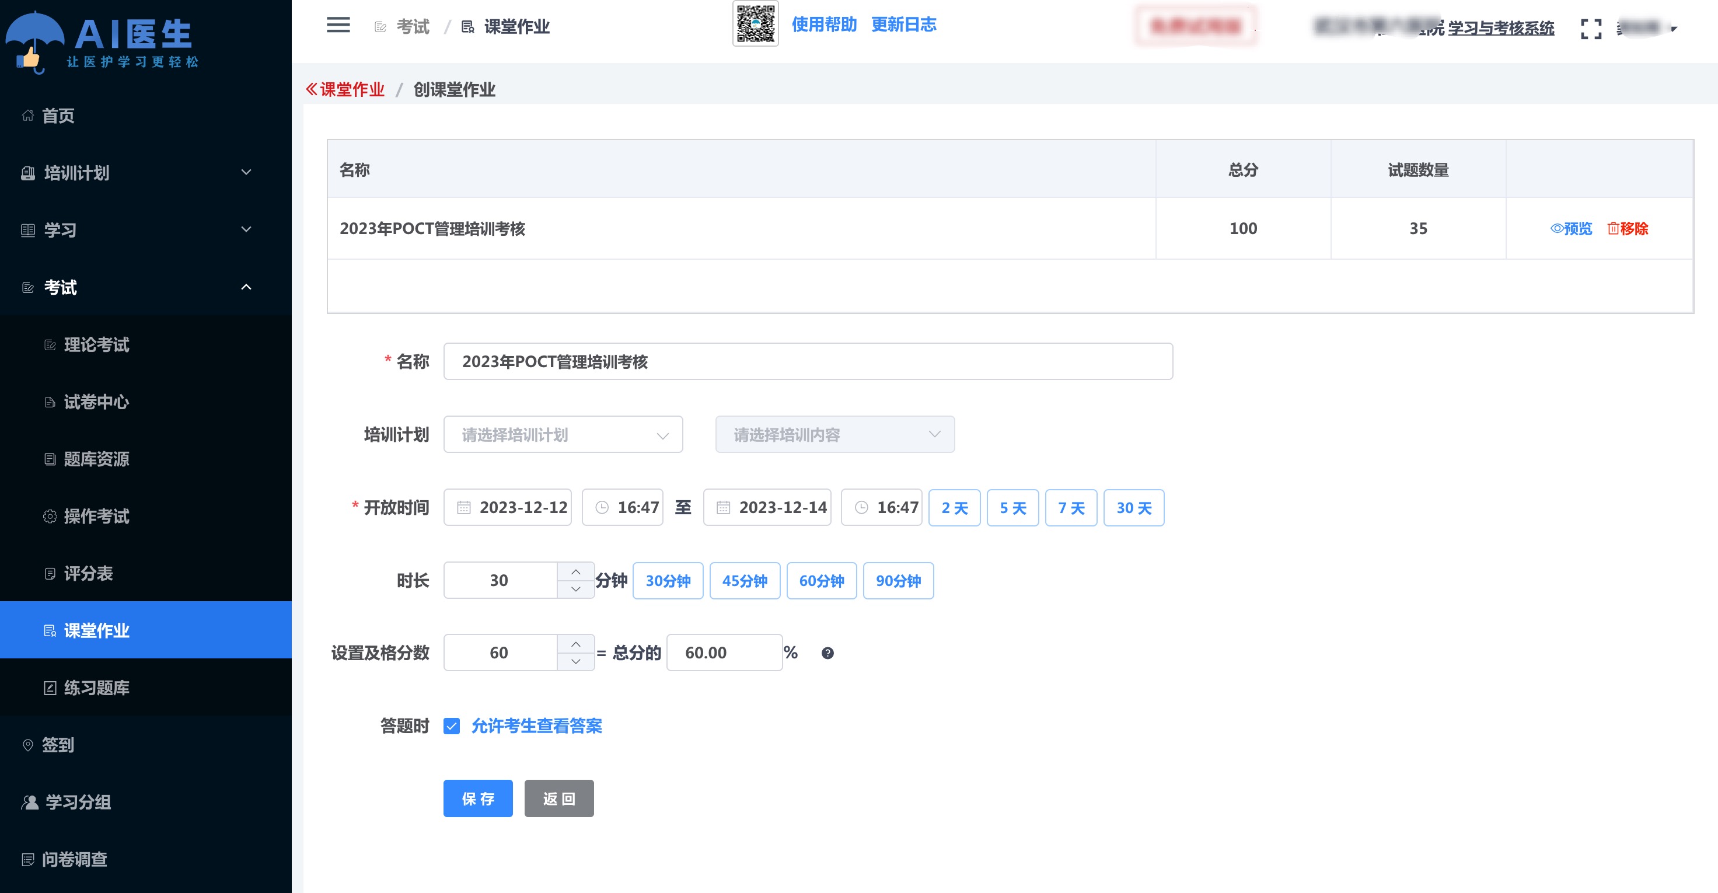Click the 保存 button
Screen dimensions: 1718x893
pyautogui.click(x=477, y=798)
